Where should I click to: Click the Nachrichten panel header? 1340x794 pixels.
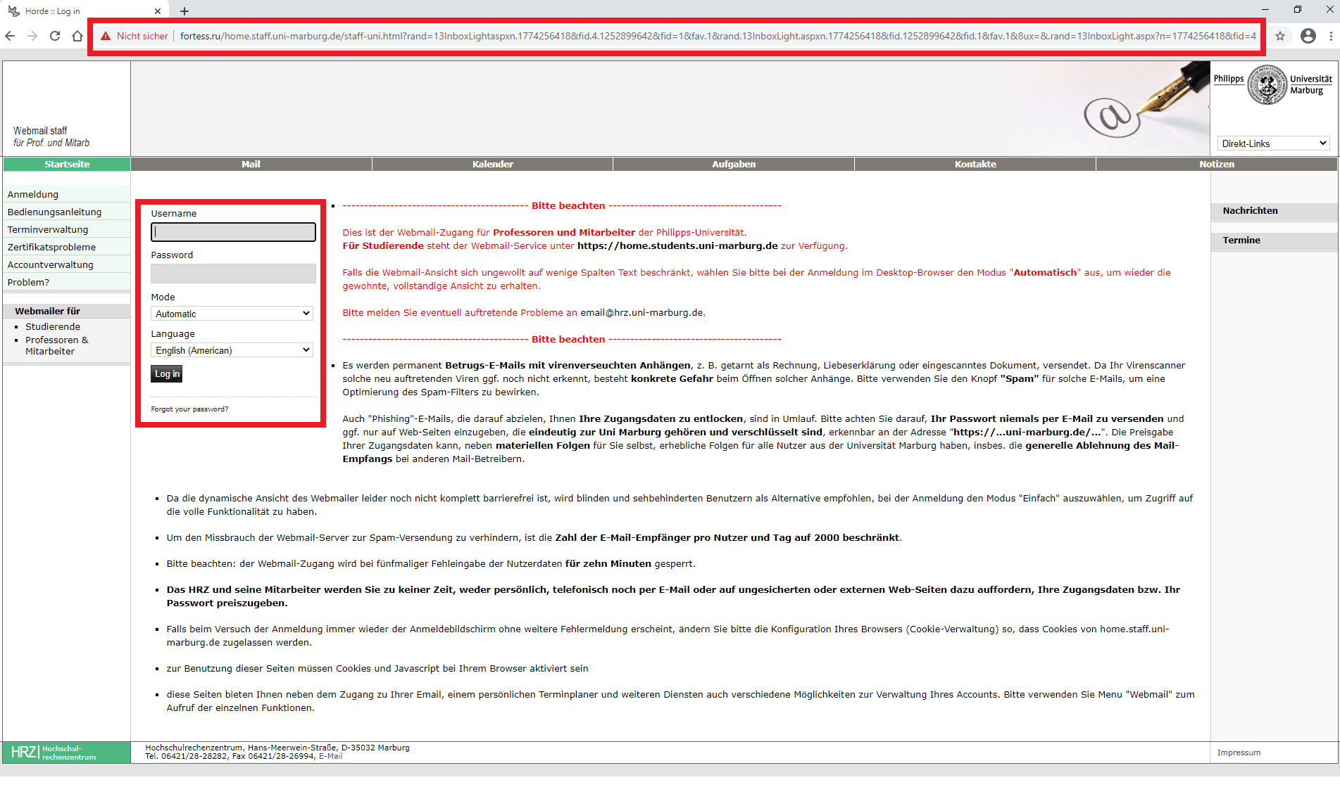coord(1250,211)
